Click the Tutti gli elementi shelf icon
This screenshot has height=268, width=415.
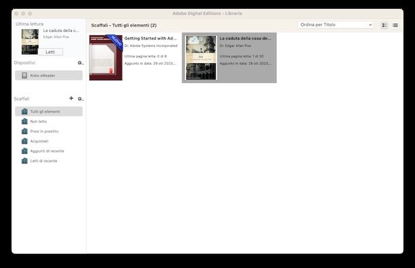[x=24, y=112]
